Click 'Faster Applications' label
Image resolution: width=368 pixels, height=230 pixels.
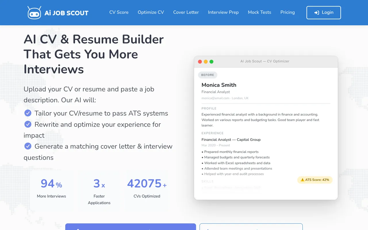(99, 200)
